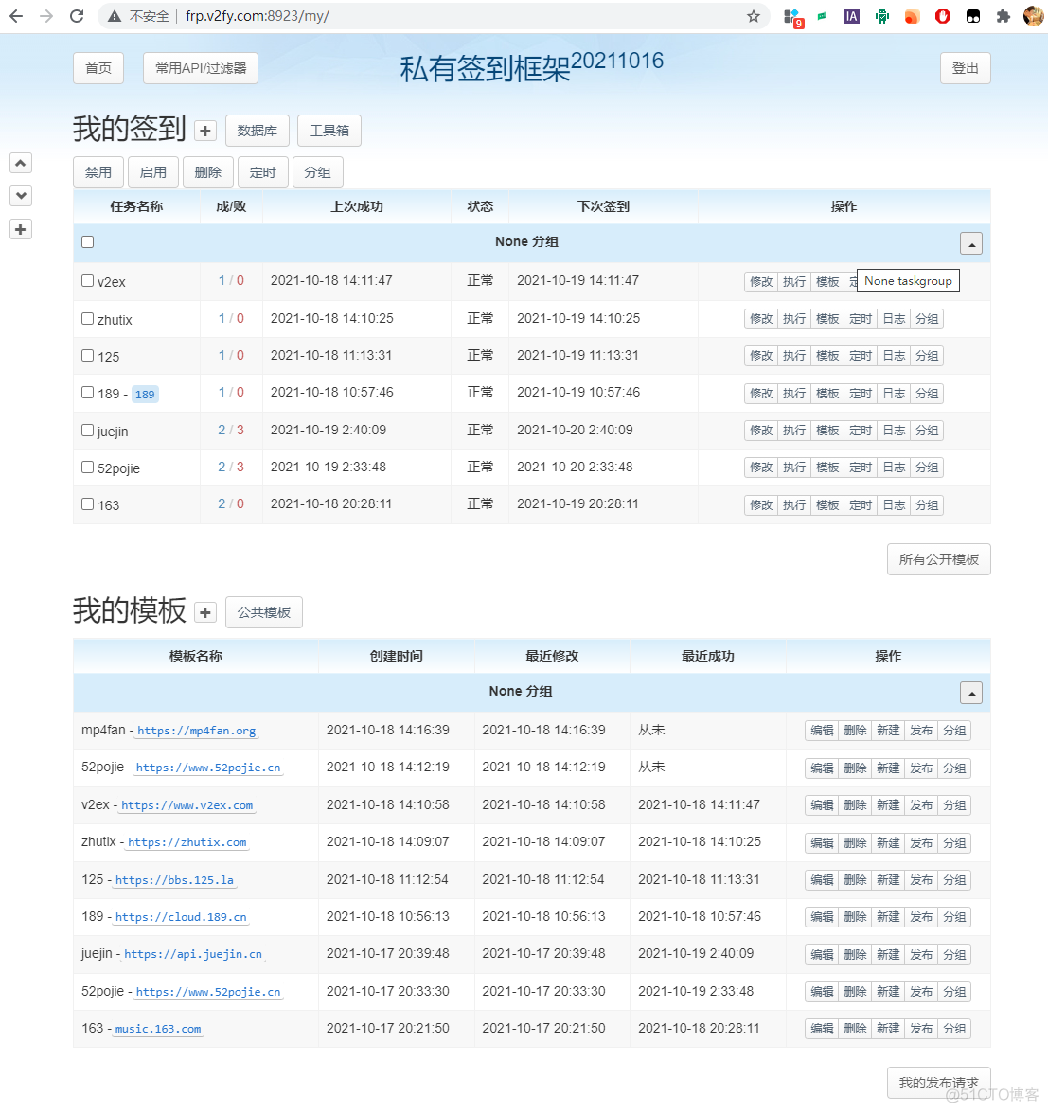
Task: Open the https://bbs.125.la link
Action: (x=174, y=880)
